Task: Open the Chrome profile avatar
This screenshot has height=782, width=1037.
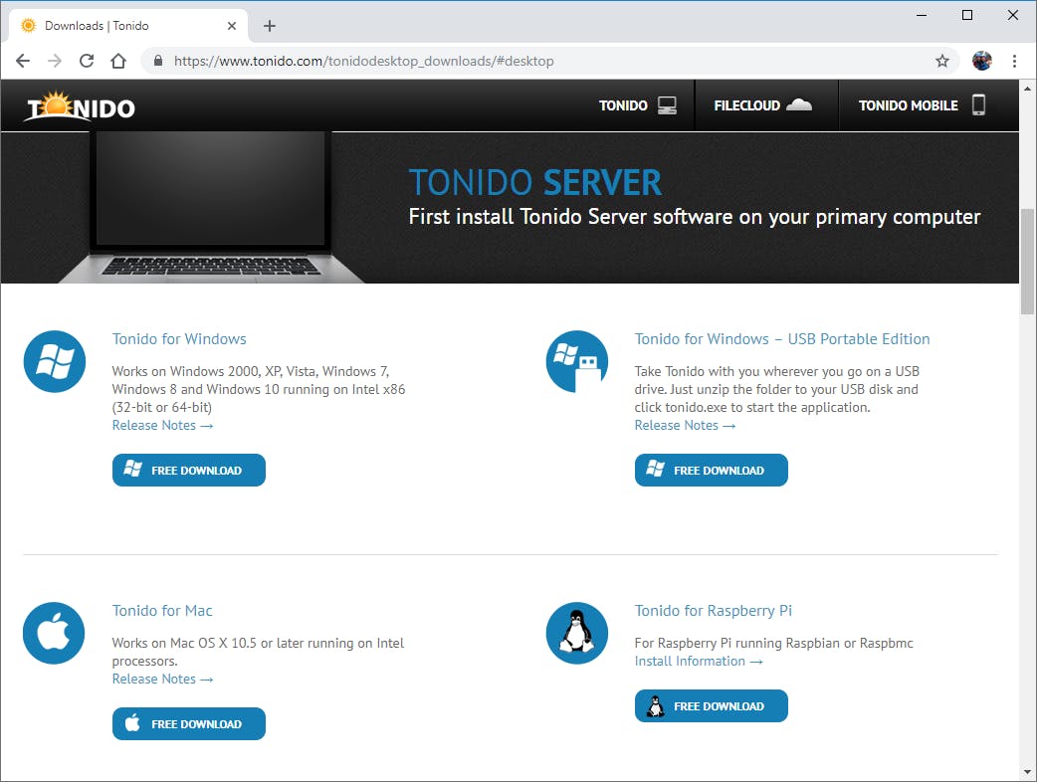Action: click(981, 61)
